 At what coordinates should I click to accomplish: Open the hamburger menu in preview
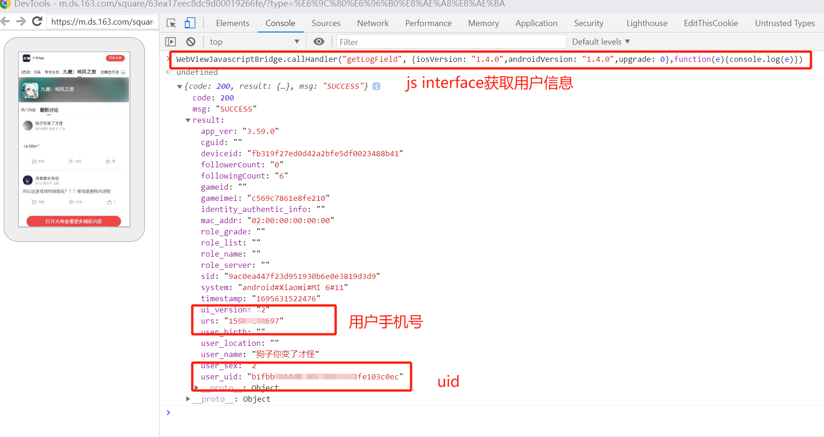tap(123, 72)
